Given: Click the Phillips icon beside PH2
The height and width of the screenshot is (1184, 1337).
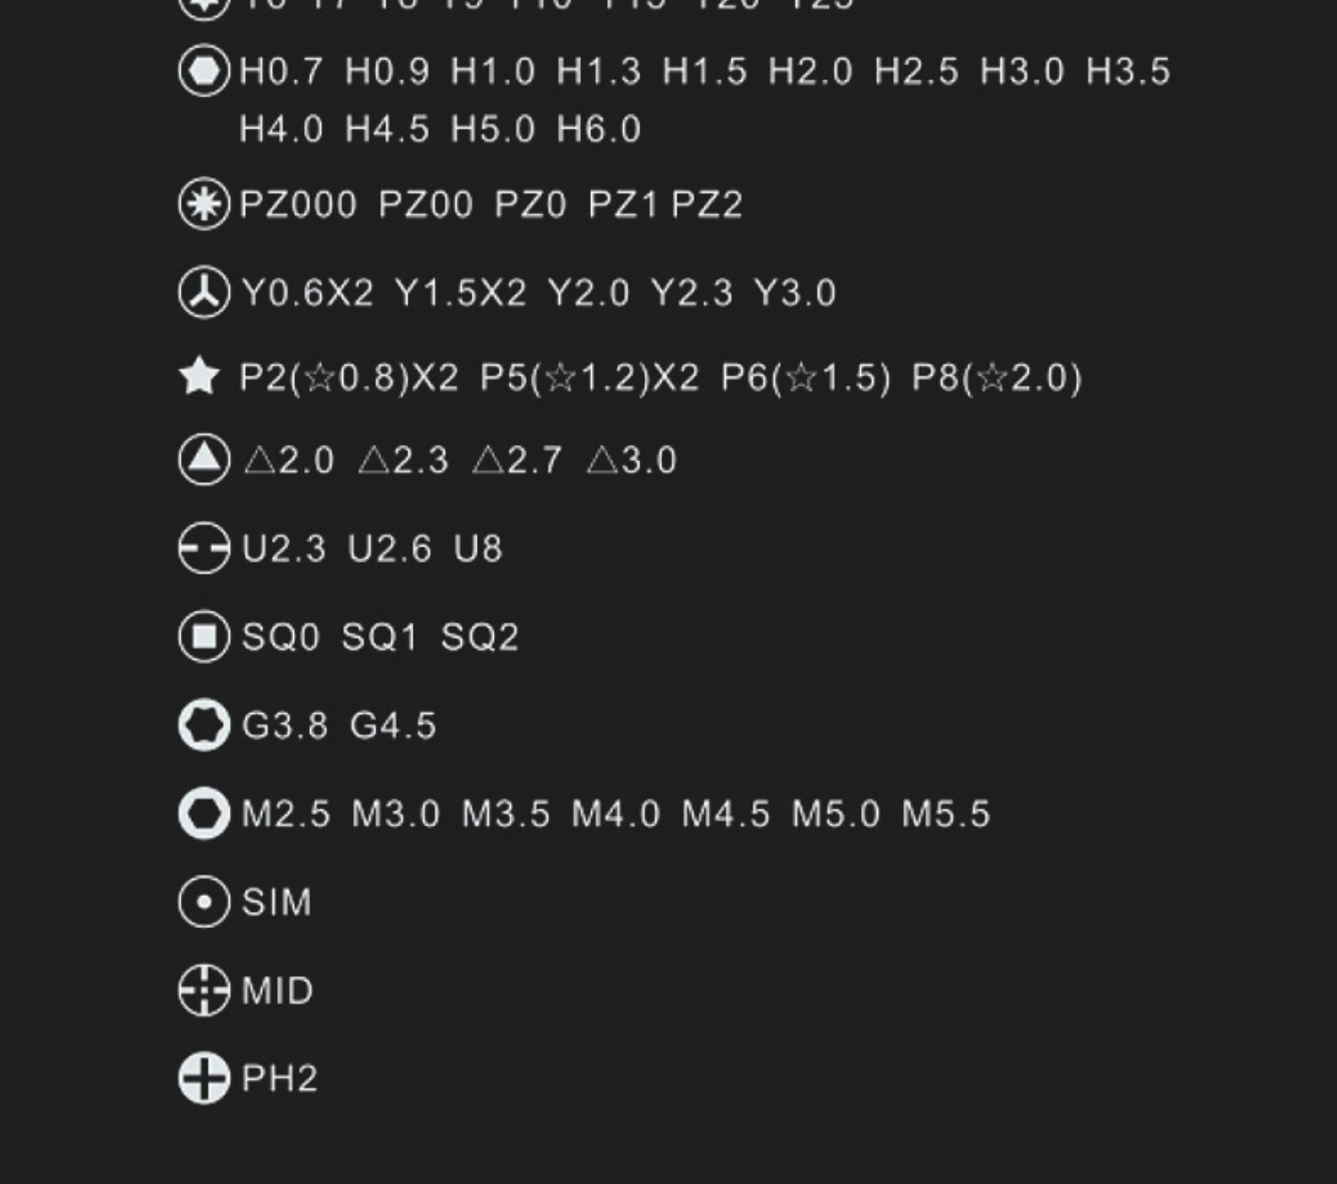Looking at the screenshot, I should [x=204, y=1078].
